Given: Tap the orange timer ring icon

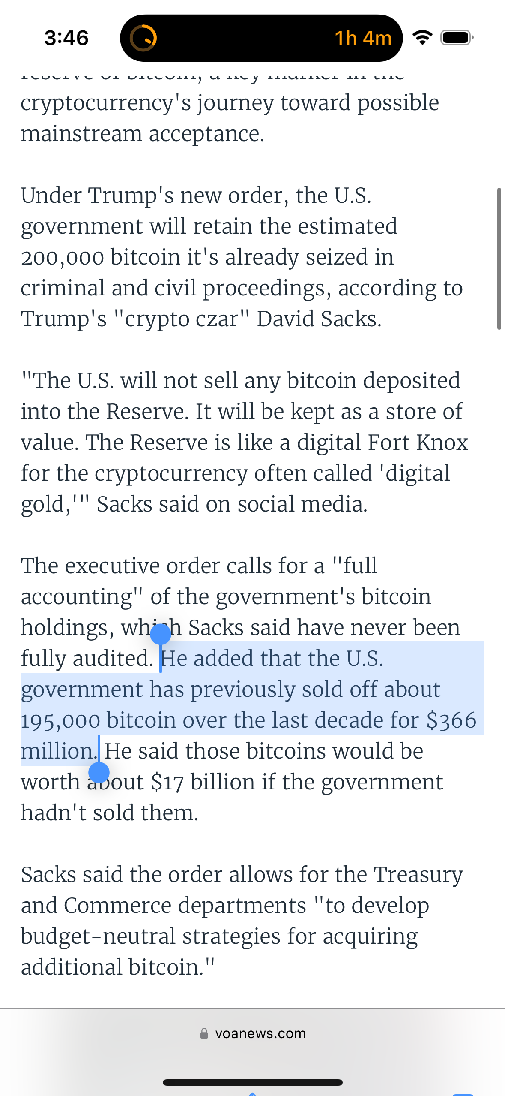Looking at the screenshot, I should [143, 38].
